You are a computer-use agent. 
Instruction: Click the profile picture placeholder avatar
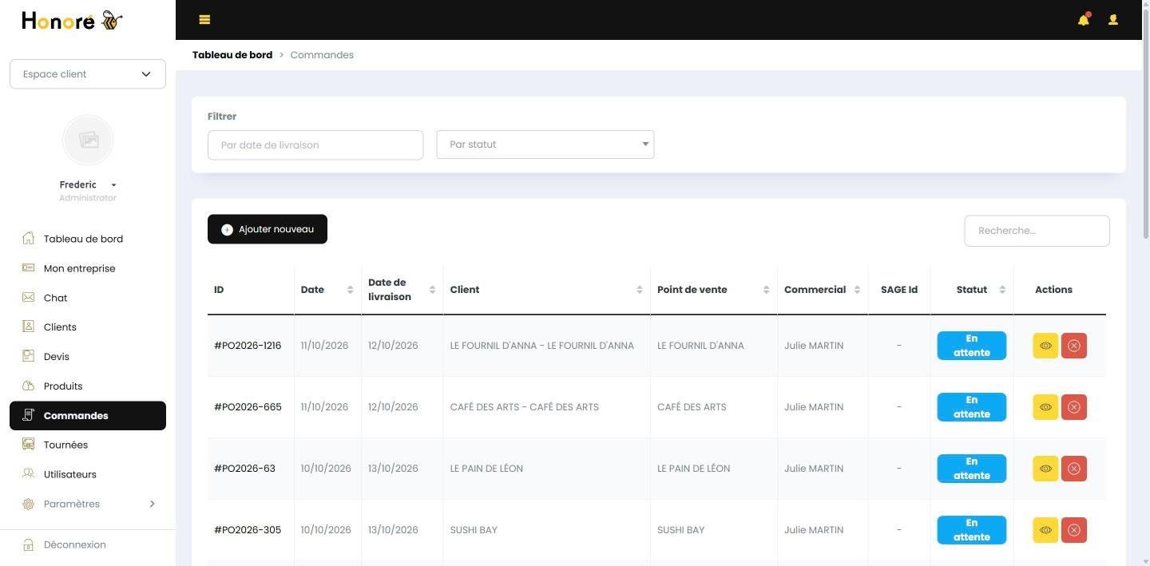tap(88, 140)
